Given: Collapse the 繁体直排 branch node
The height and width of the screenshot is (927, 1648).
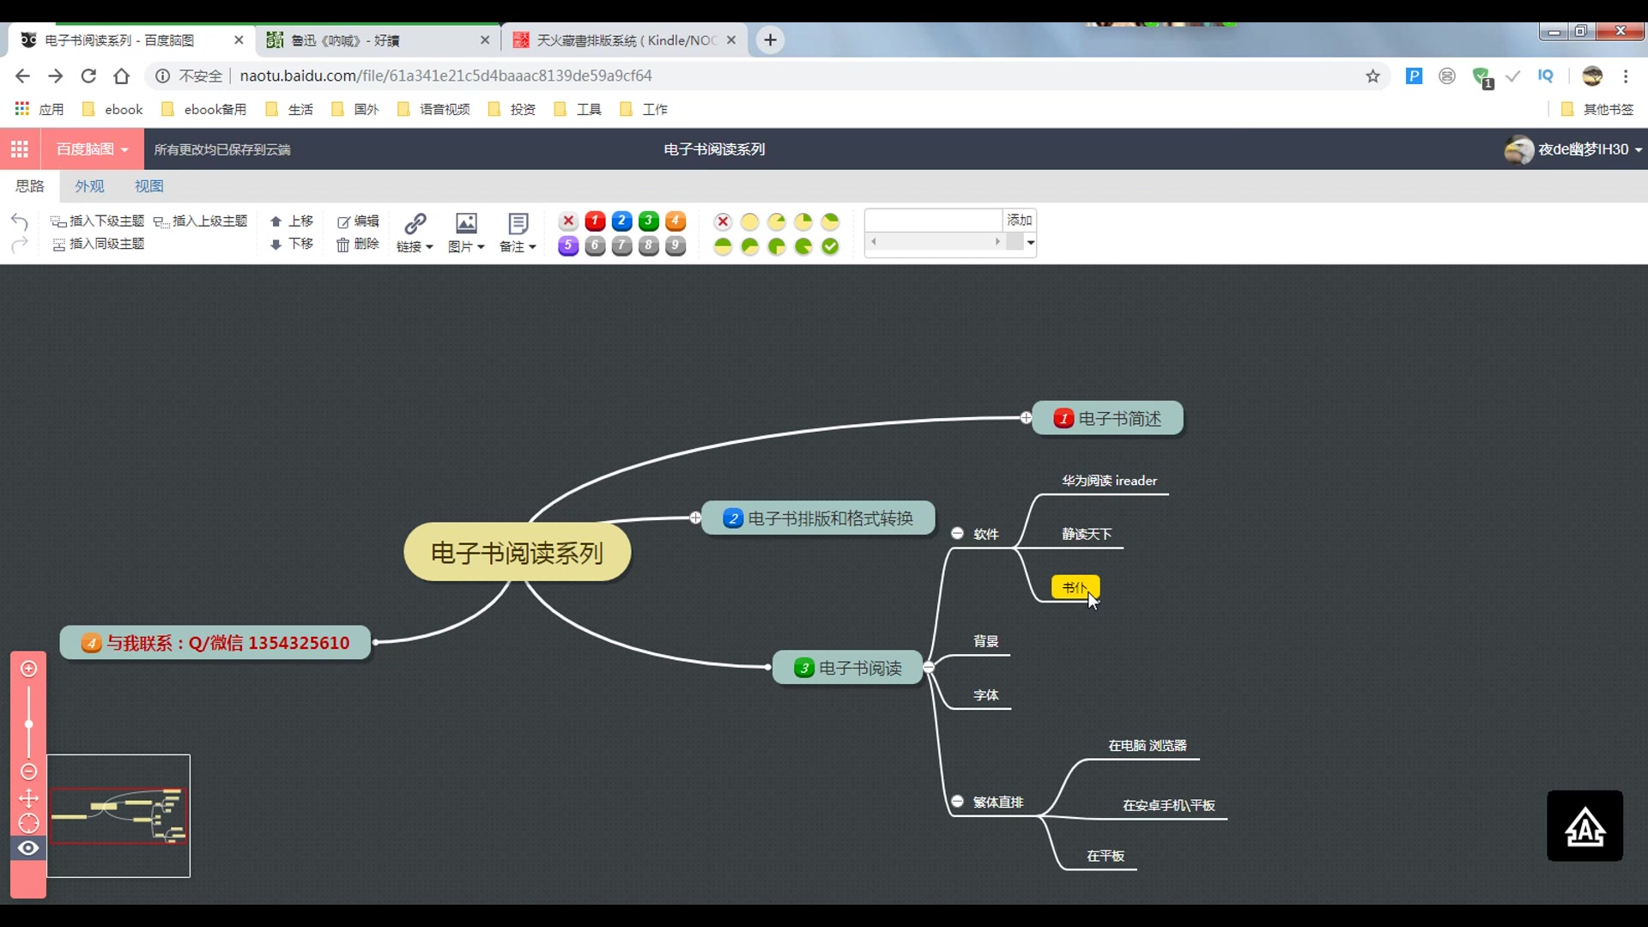Looking at the screenshot, I should [x=957, y=802].
